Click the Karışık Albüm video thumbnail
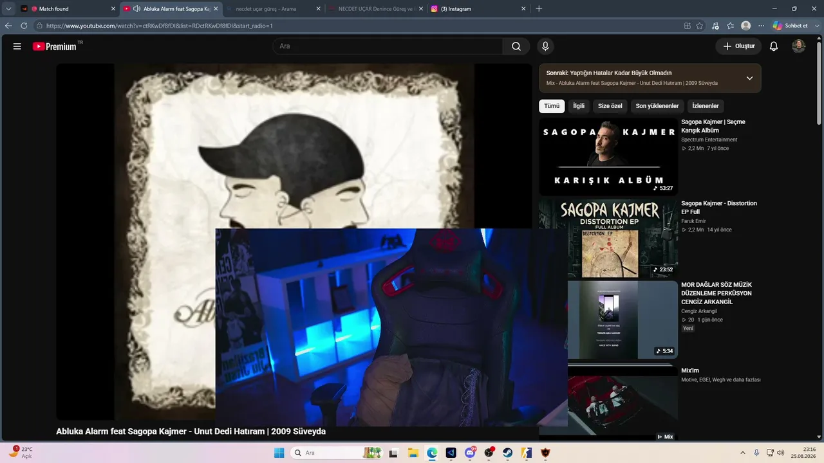 pos(608,156)
